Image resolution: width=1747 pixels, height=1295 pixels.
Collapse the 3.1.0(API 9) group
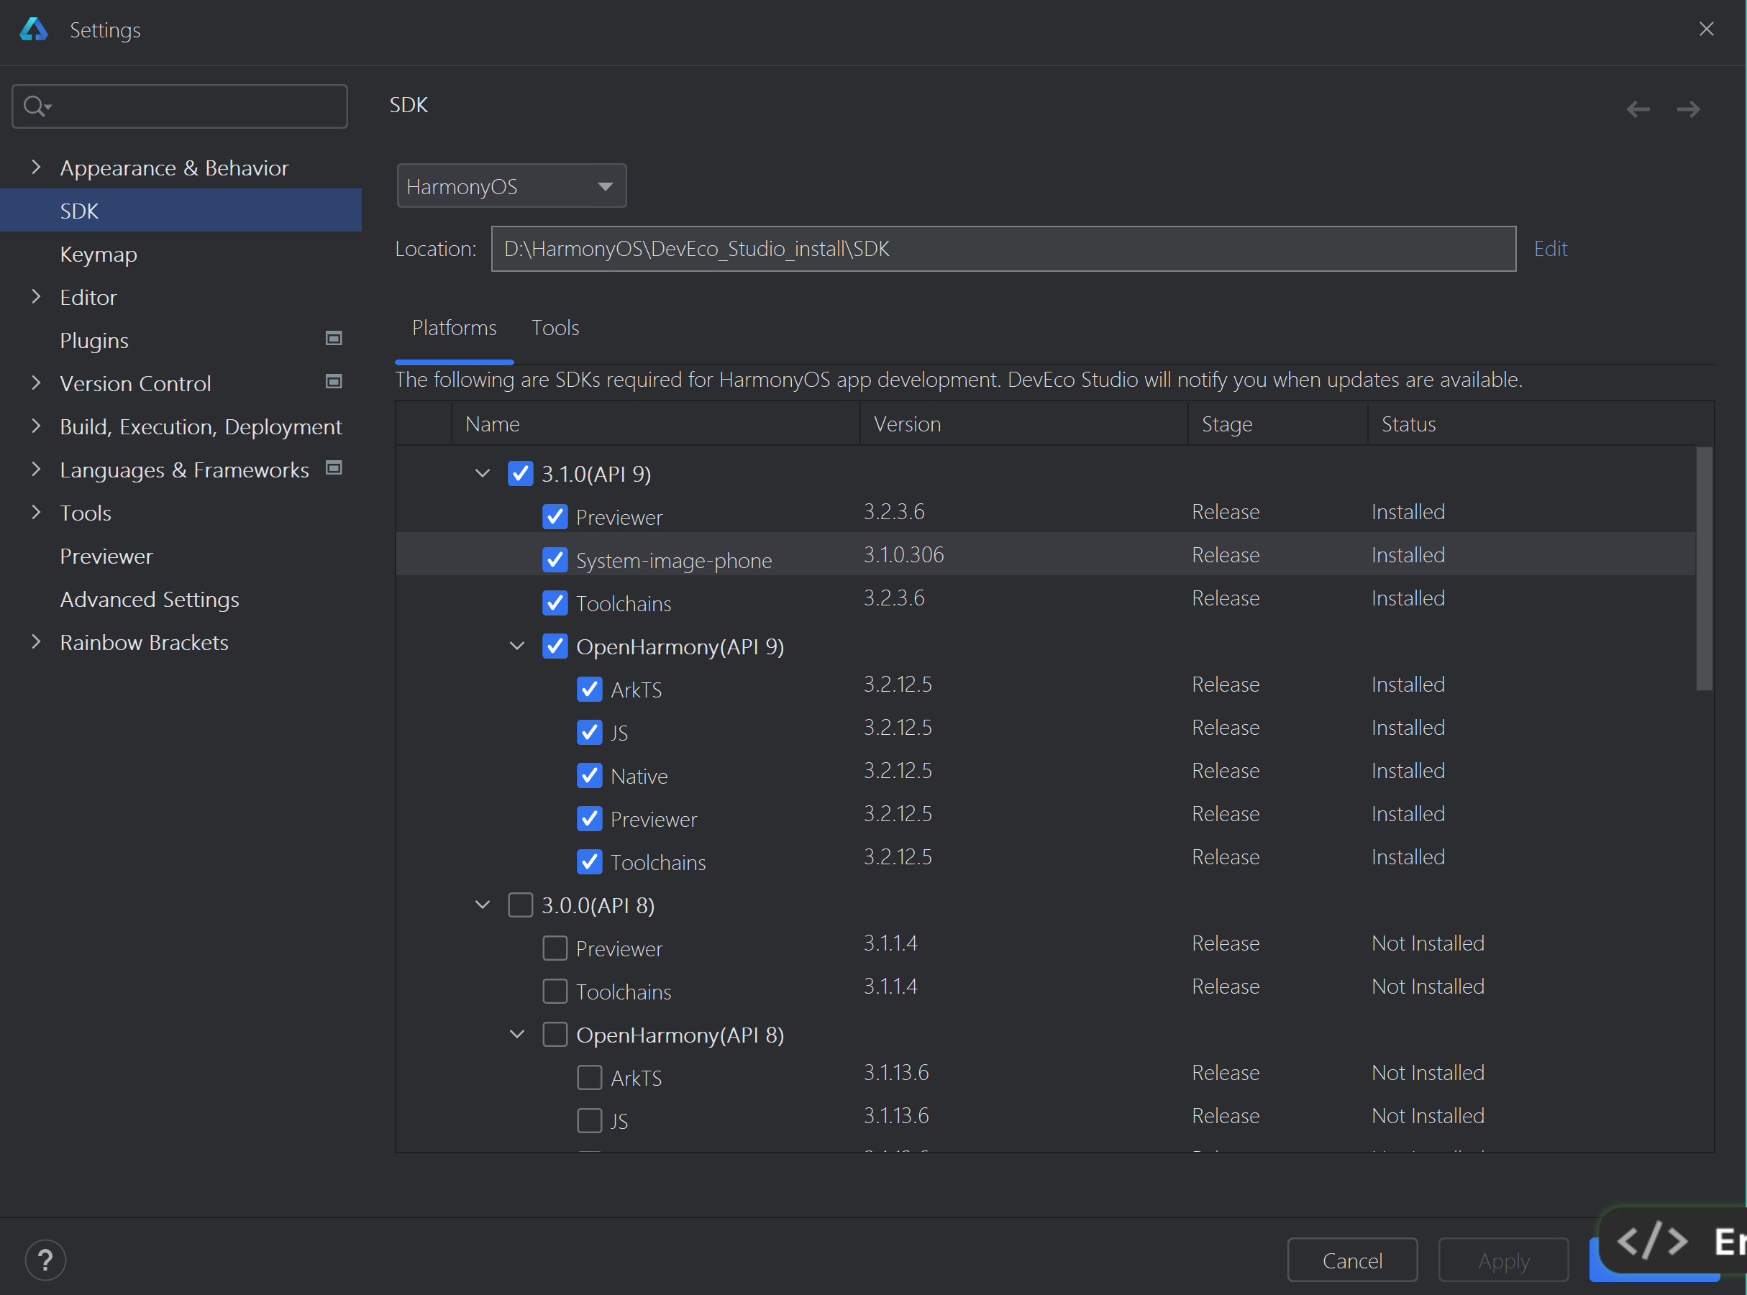click(482, 473)
